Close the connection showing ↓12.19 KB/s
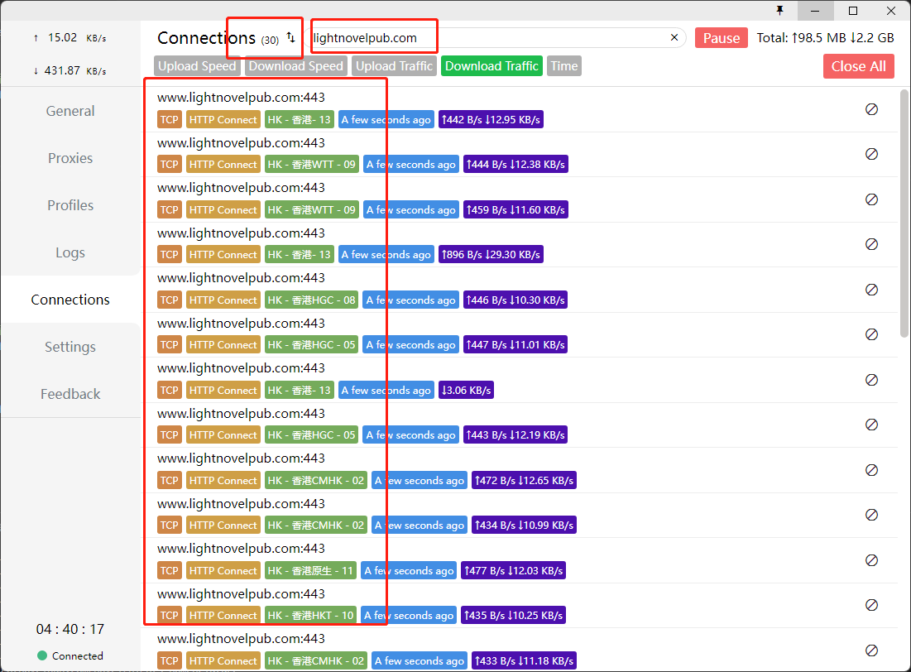 point(871,425)
